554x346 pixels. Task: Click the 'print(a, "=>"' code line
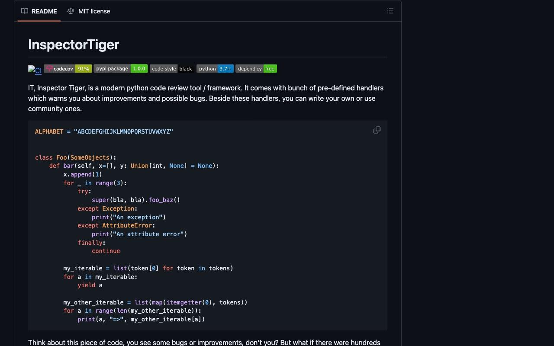(141, 319)
